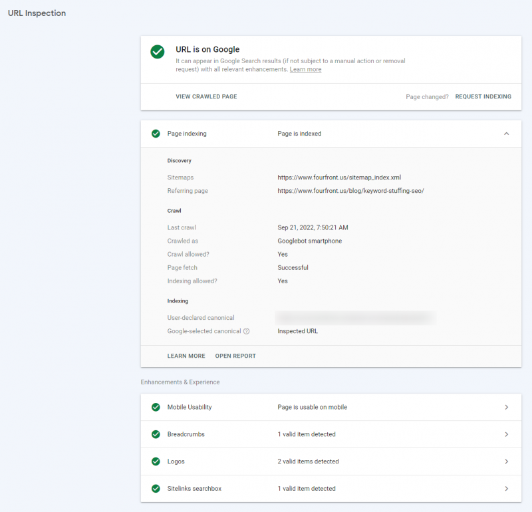This screenshot has height=512, width=532.
Task: Expand the Breadcrumbs details arrow
Action: click(x=507, y=434)
